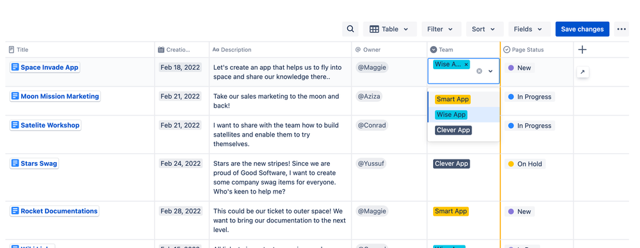
Task: Click the page icon beside Stars Swag
Action: tap(15, 163)
